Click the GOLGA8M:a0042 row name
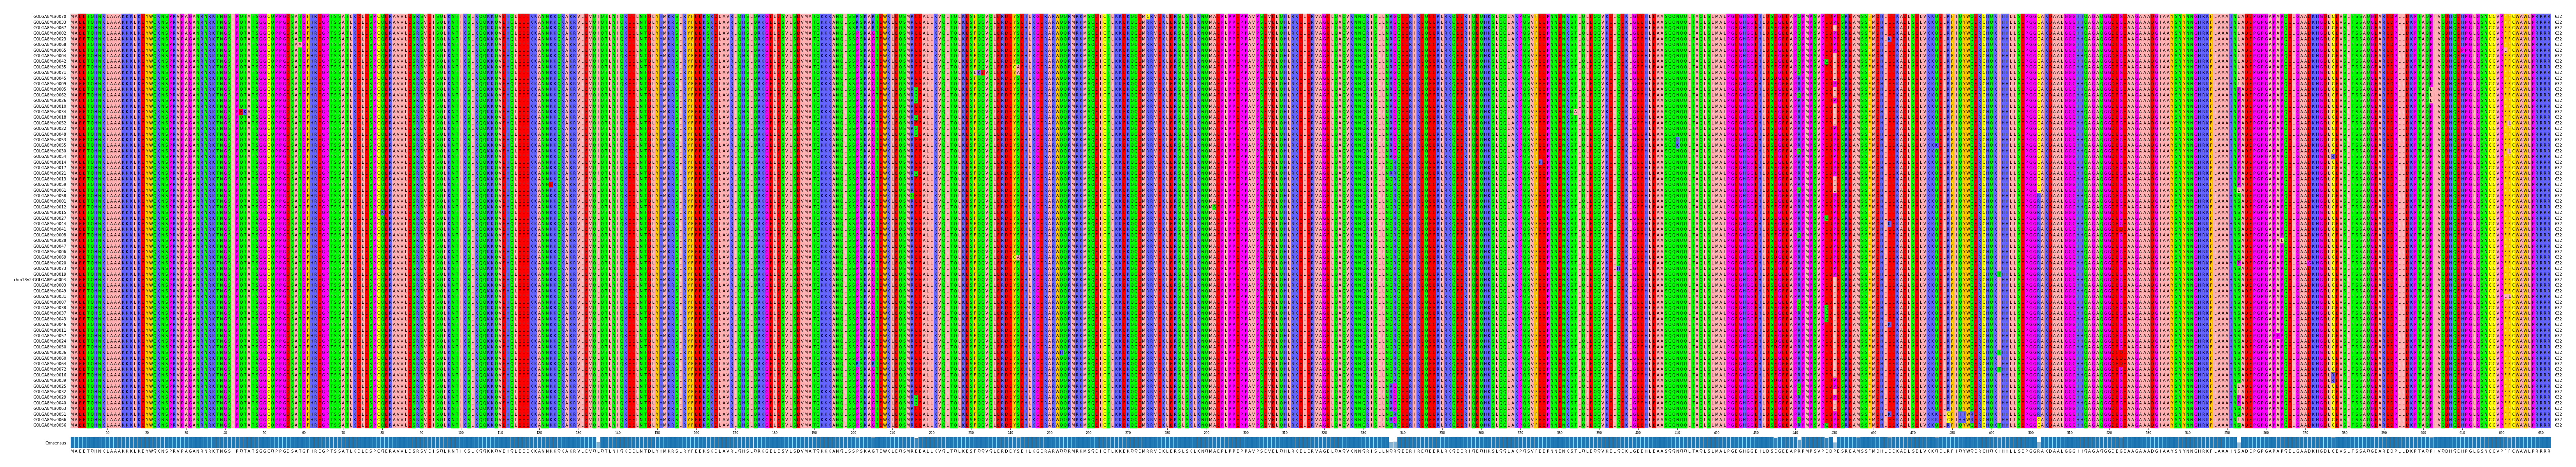Image resolution: width=2576 pixels, height=467 pixels. [50, 61]
